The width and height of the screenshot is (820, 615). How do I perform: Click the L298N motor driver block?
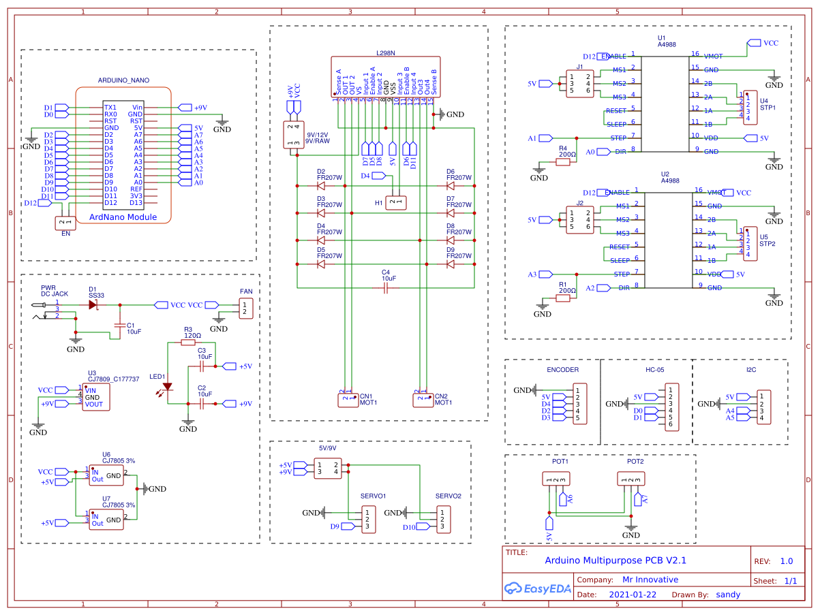pos(385,75)
